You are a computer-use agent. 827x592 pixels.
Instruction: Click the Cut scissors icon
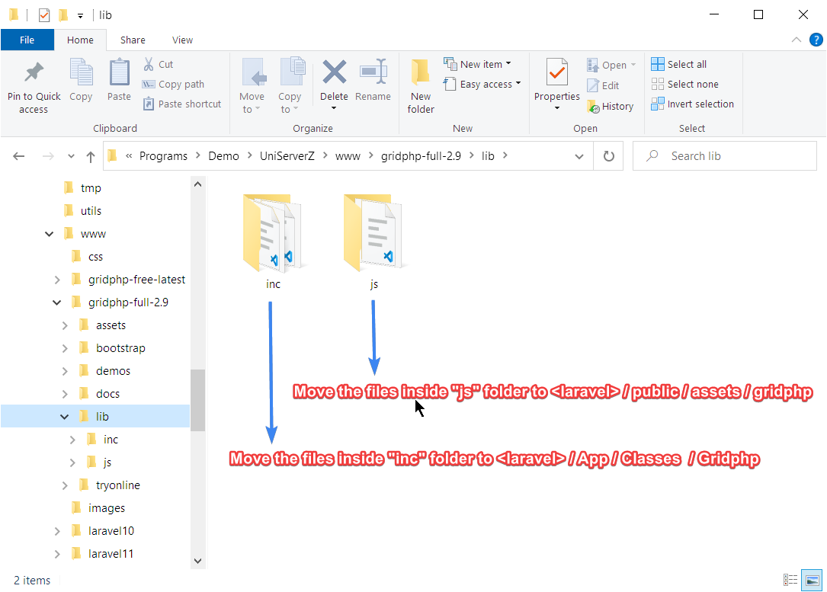click(149, 65)
